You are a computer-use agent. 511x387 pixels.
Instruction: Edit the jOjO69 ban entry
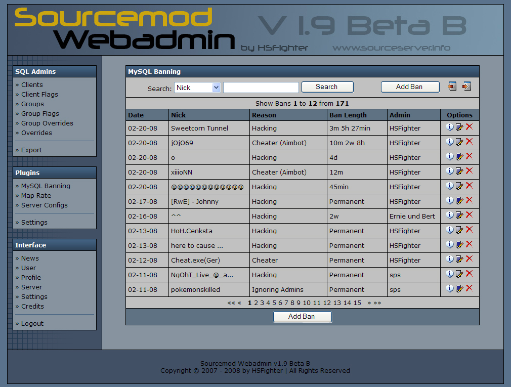pos(459,142)
